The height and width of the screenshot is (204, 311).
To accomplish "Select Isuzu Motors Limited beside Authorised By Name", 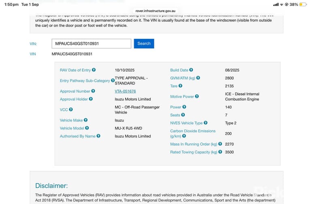I will coord(133,136).
